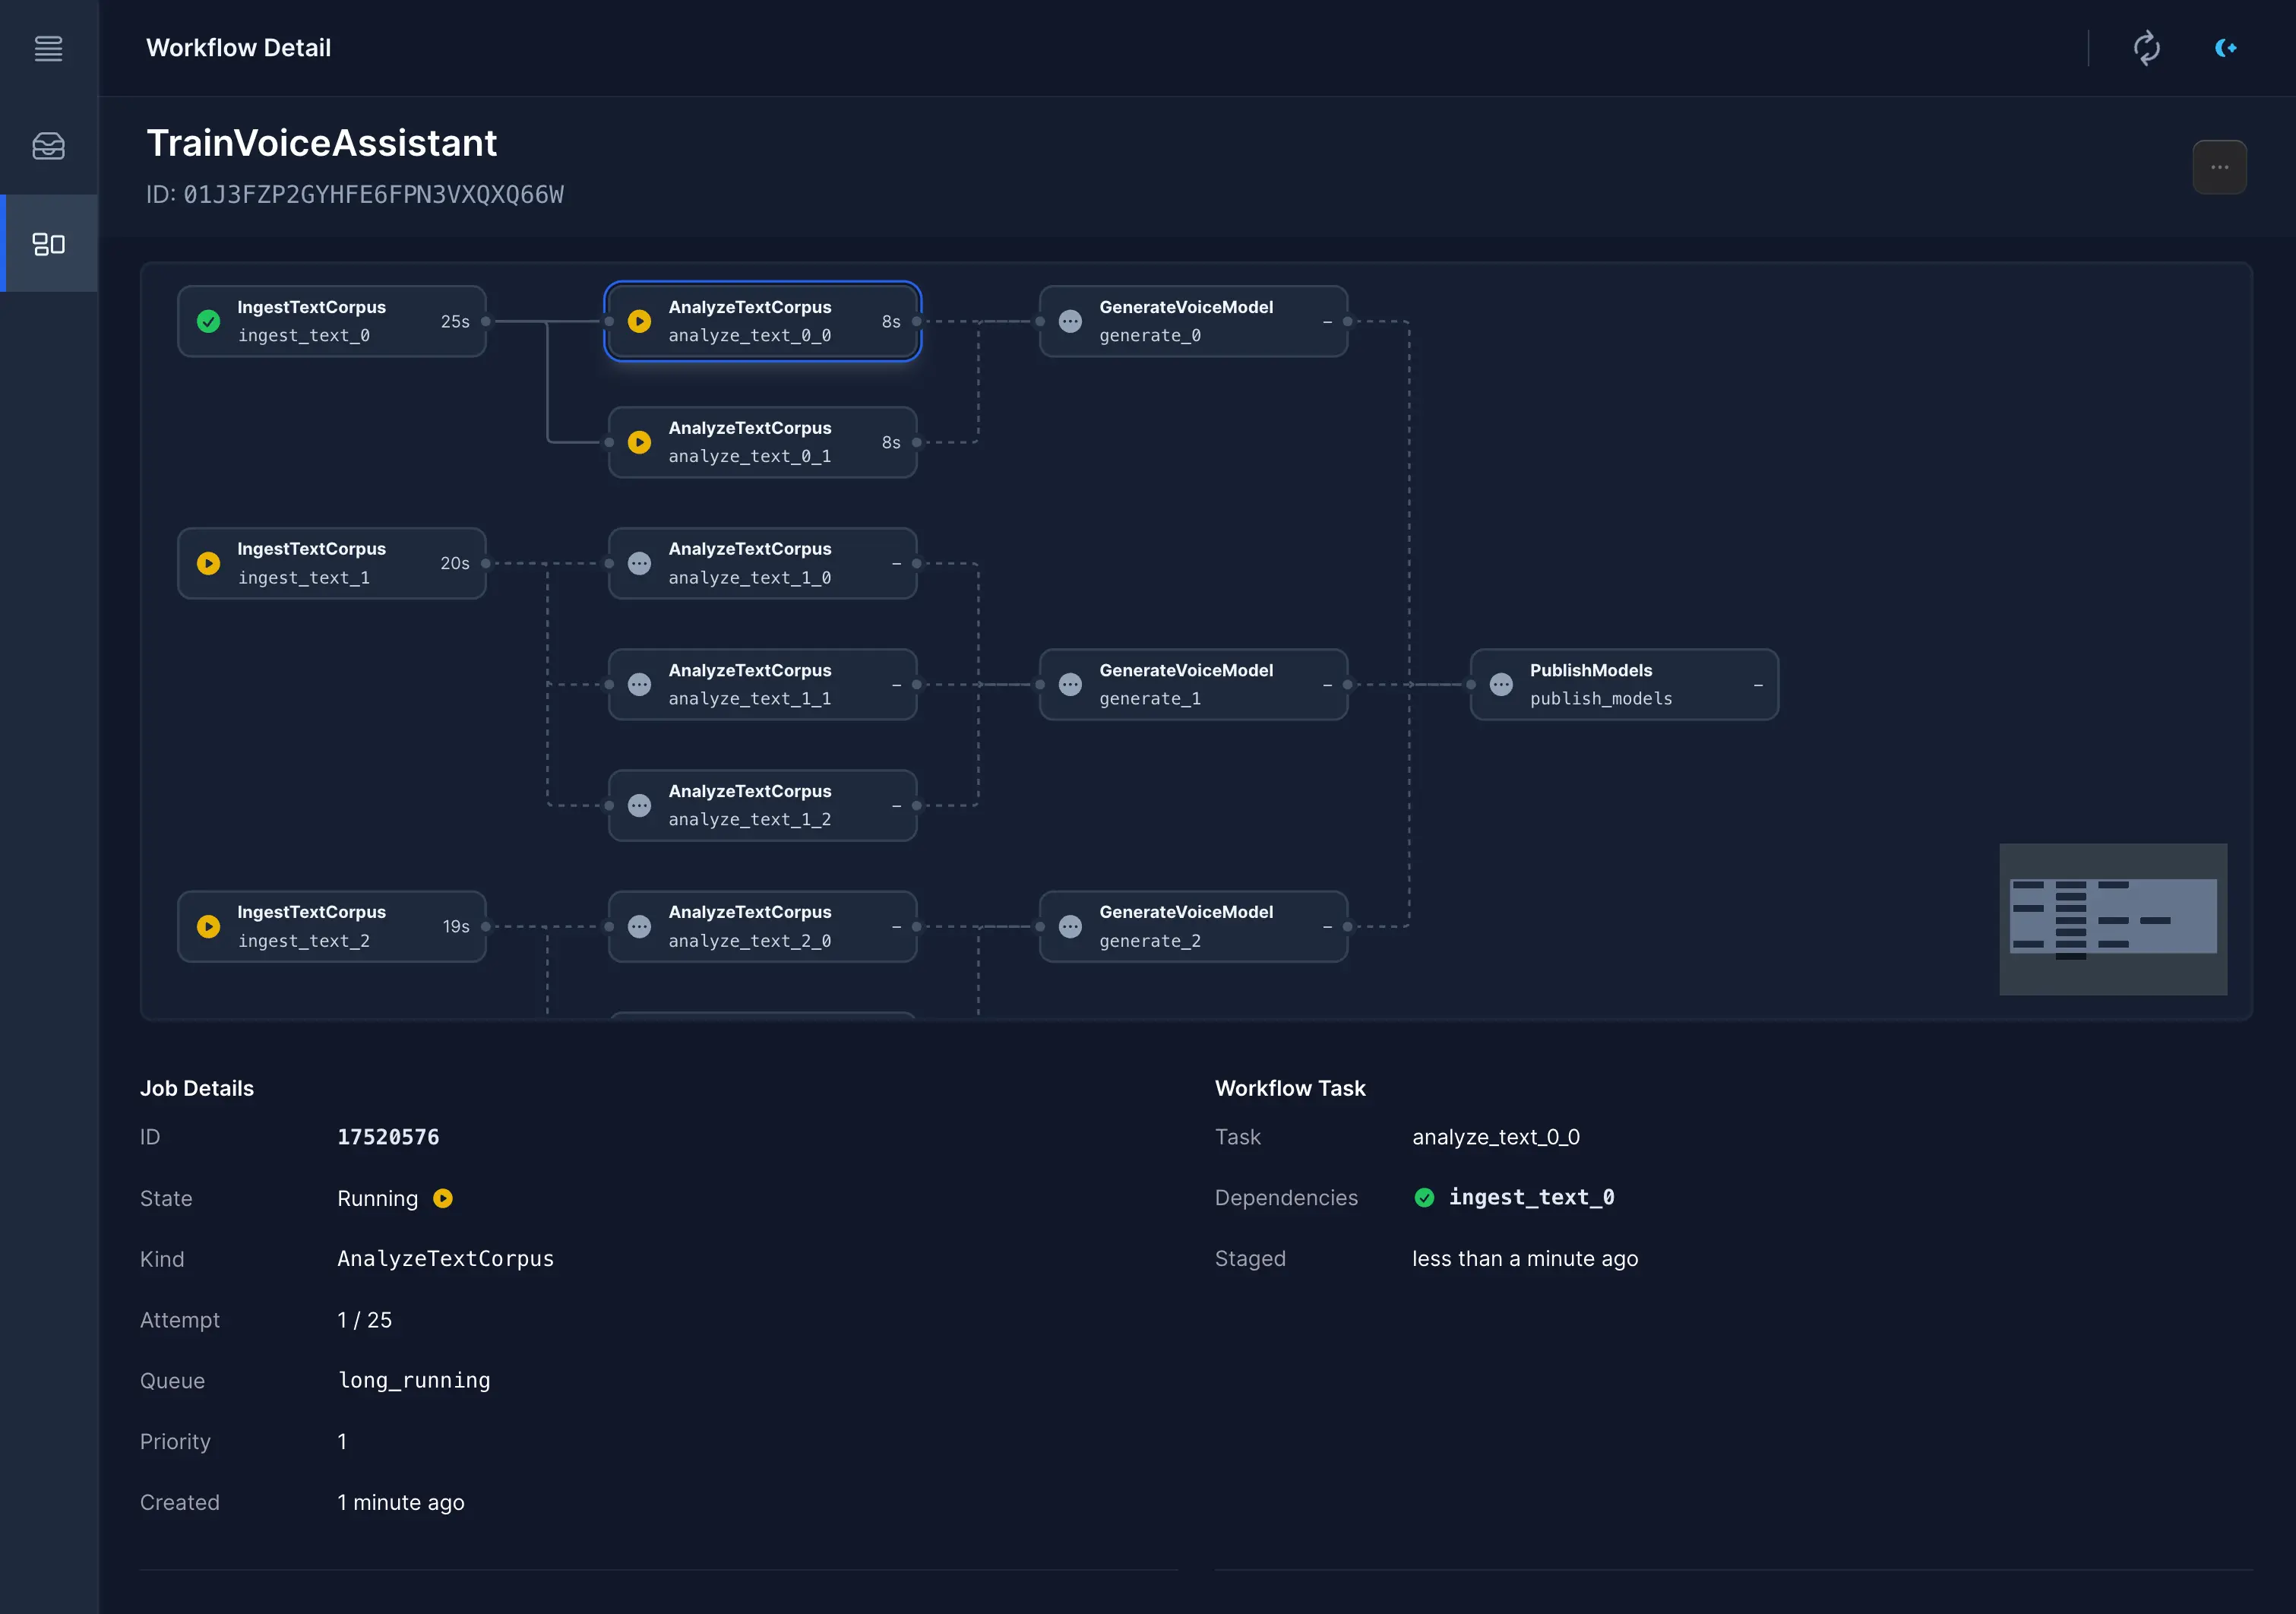Click the green checkmark icon on ingest_text_0
Viewport: 2296px width, 1614px height.
pyautogui.click(x=210, y=321)
